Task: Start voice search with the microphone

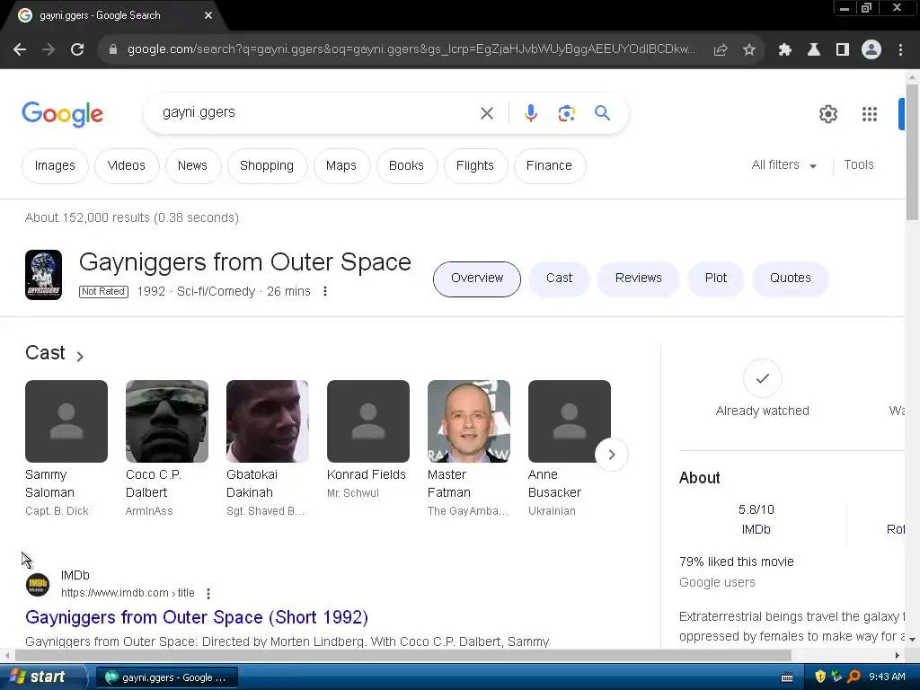Action: 531,113
